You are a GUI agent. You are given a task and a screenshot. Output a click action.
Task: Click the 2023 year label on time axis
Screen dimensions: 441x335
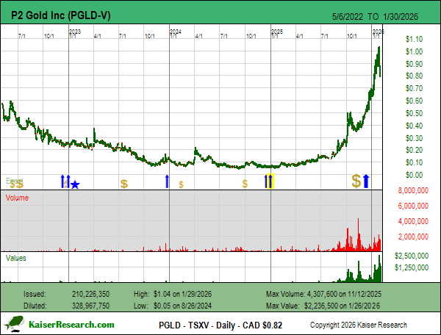pos(75,32)
